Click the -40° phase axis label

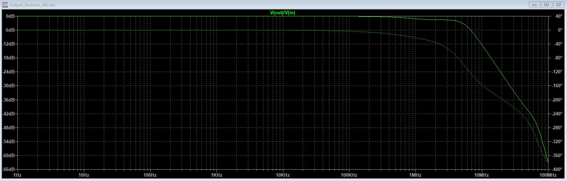(558, 44)
